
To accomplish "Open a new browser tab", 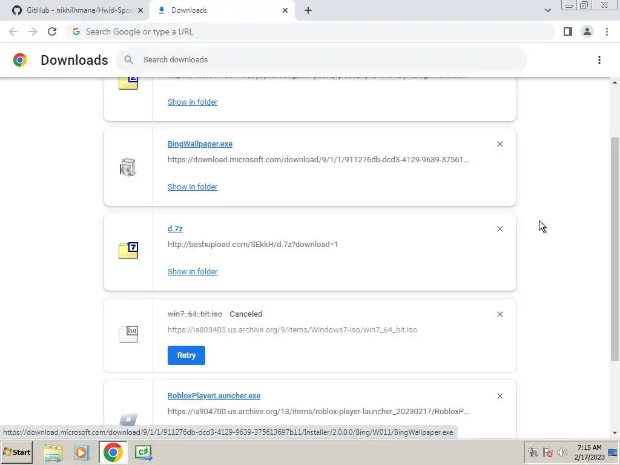I will coord(308,10).
